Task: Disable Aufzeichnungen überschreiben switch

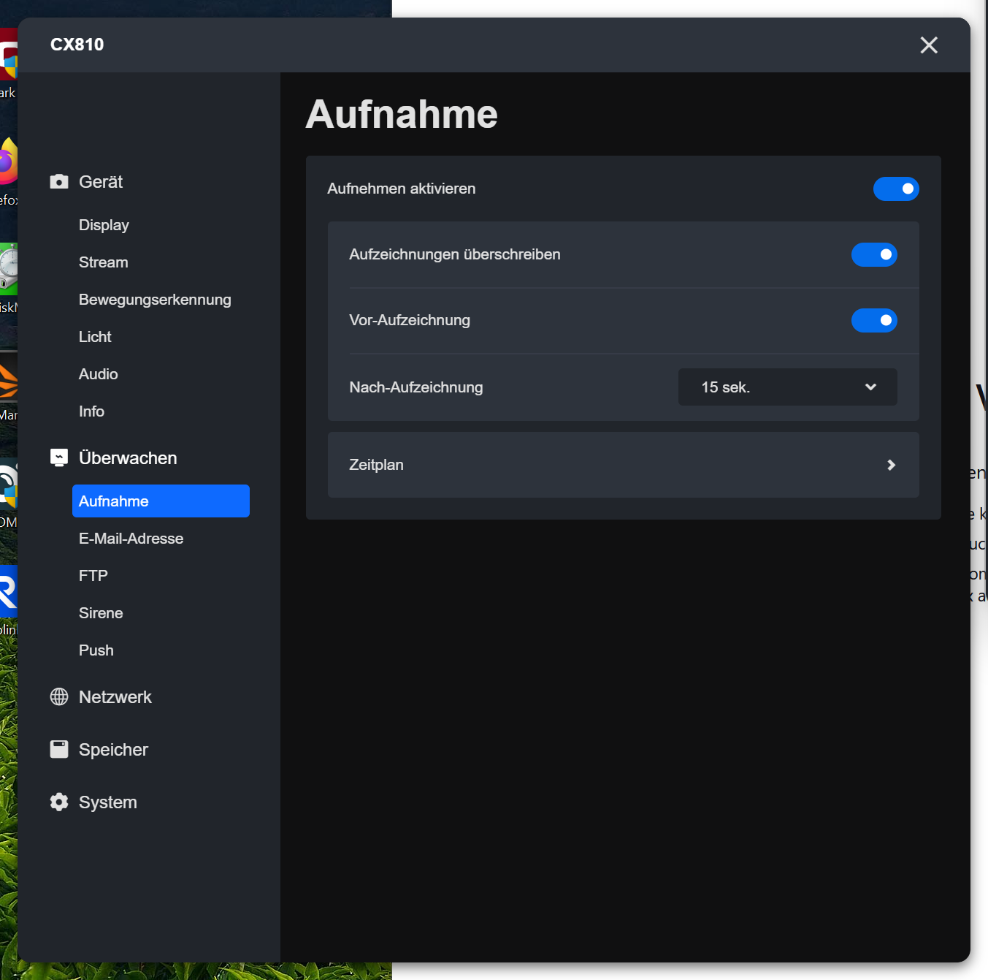Action: coord(873,255)
